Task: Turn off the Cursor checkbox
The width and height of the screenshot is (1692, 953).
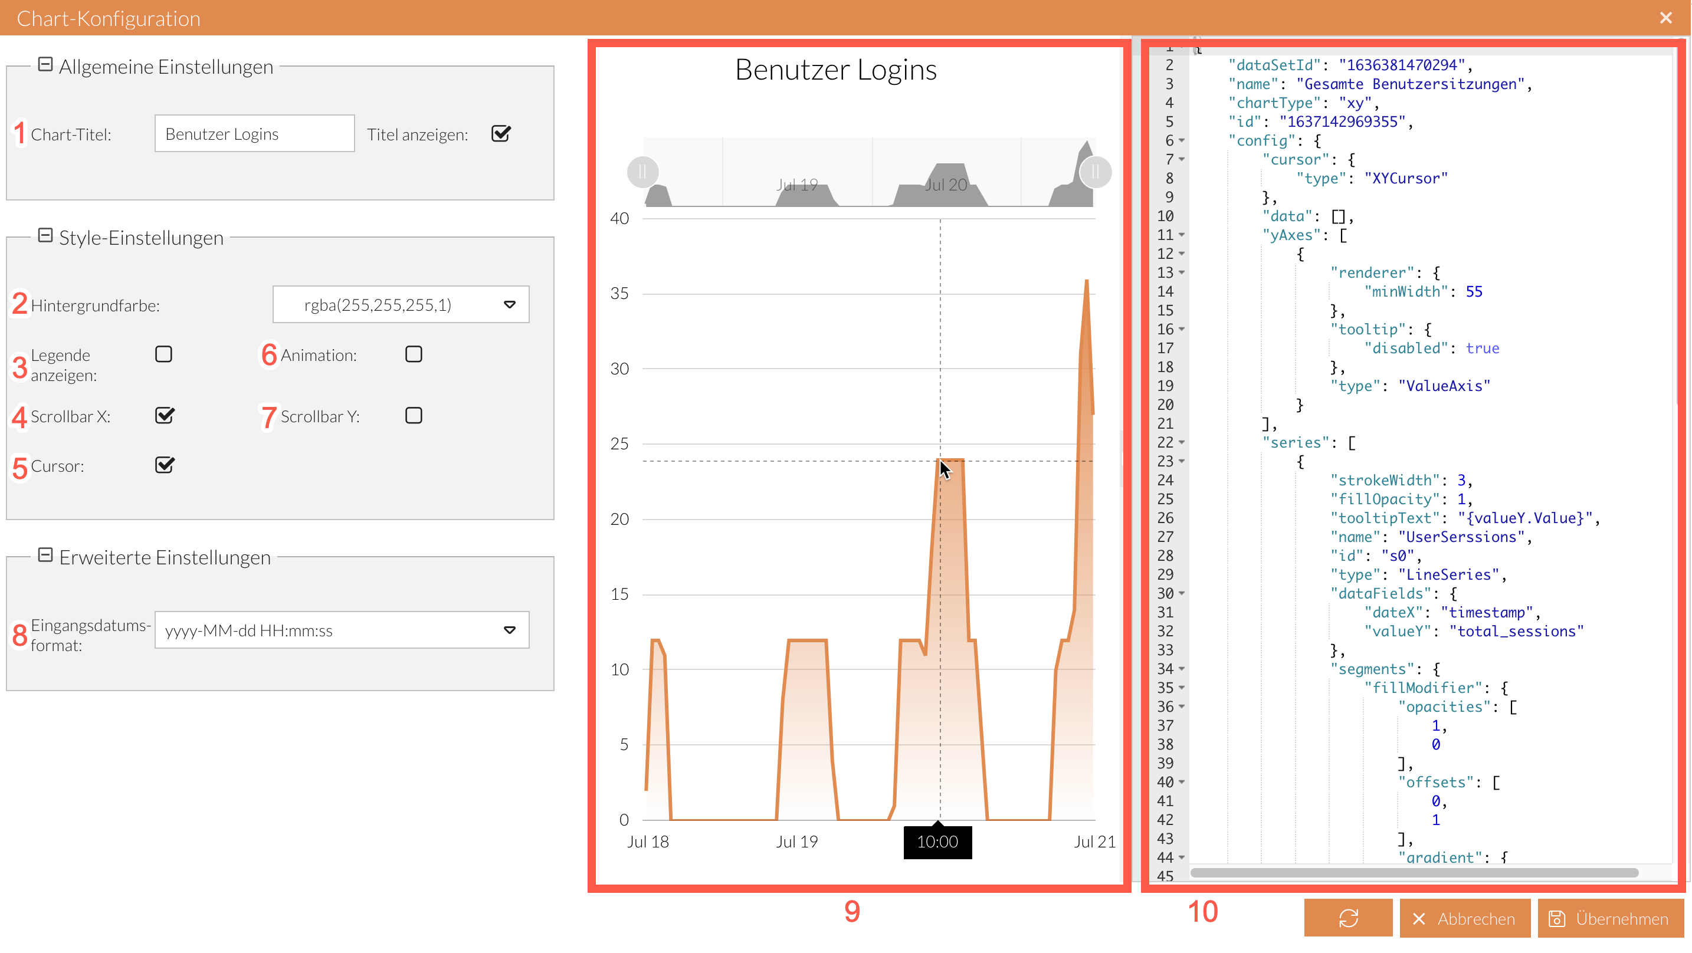Action: pyautogui.click(x=164, y=465)
